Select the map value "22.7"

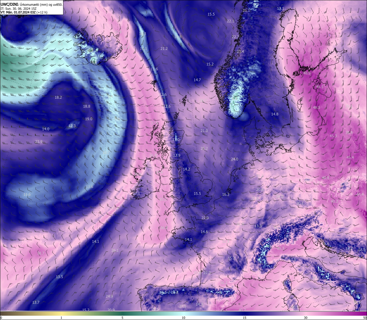point(235,37)
